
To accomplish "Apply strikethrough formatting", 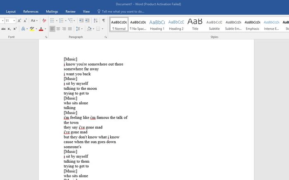I will click(x=3, y=29).
